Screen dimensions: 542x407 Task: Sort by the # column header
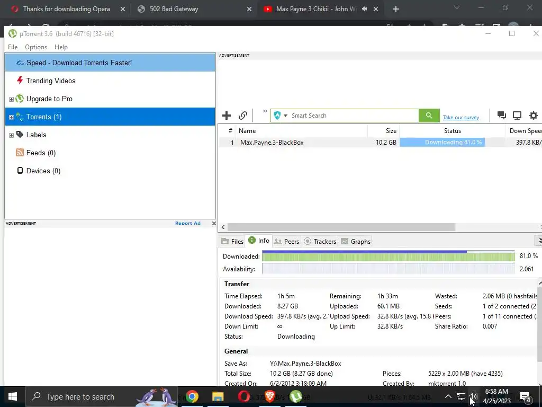tap(227, 131)
